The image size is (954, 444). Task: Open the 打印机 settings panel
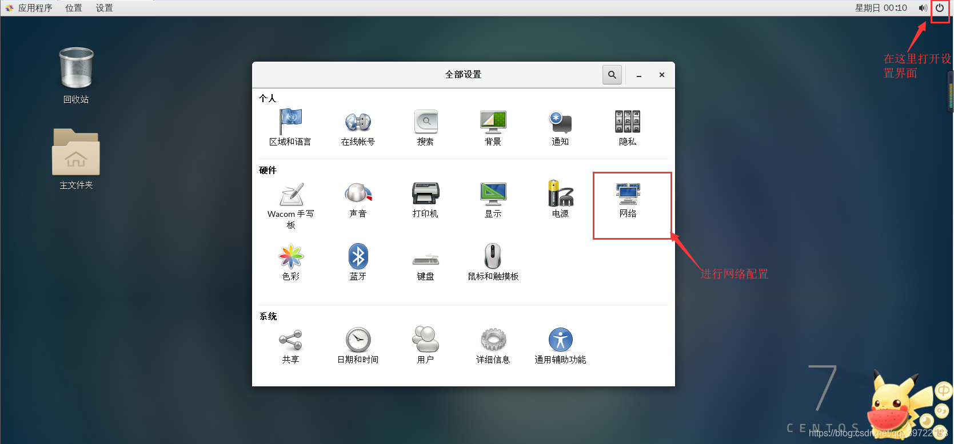coord(425,200)
